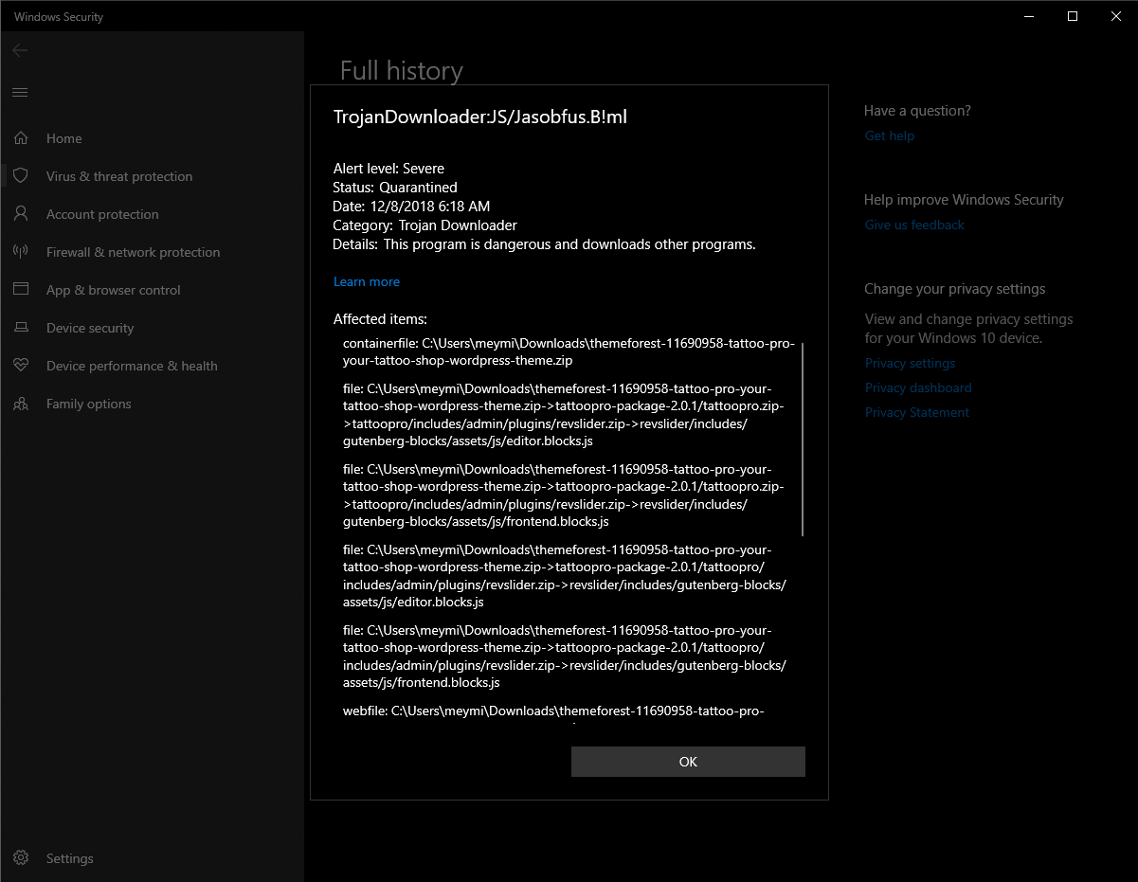Viewport: 1138px width, 882px height.
Task: Click the back arrow icon
Action: [20, 50]
